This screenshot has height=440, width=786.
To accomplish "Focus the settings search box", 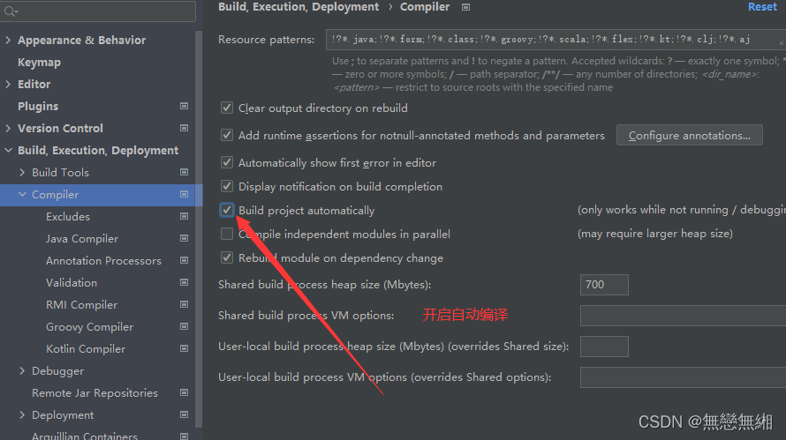I will pyautogui.click(x=98, y=11).
